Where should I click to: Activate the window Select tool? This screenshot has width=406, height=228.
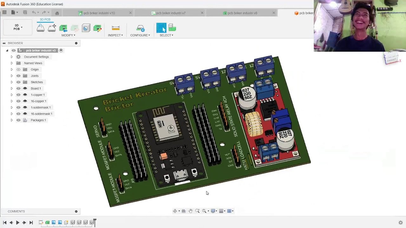click(x=161, y=28)
